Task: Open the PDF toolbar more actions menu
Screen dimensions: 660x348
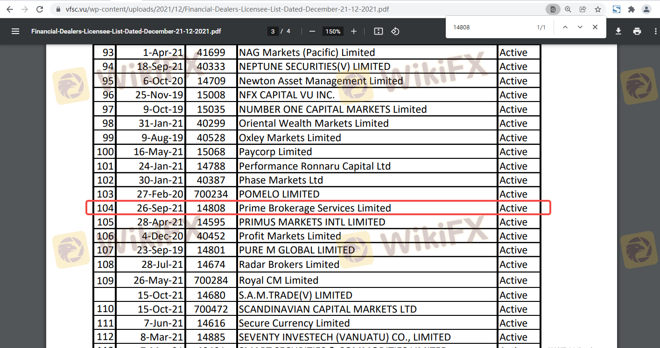Action: pyautogui.click(x=656, y=31)
